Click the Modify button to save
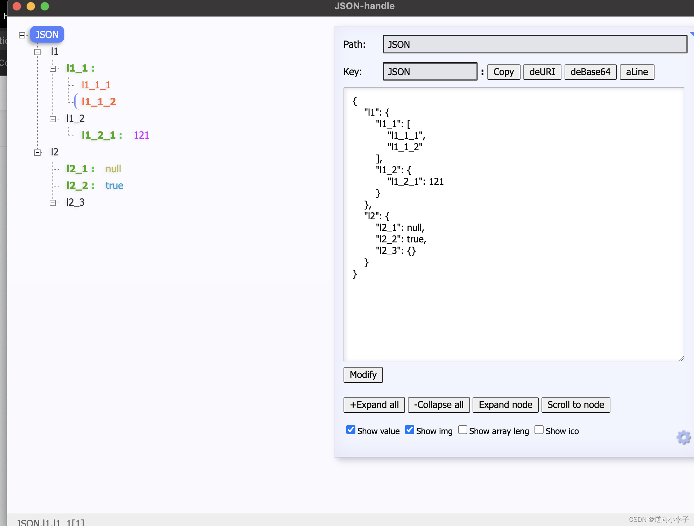 click(362, 375)
